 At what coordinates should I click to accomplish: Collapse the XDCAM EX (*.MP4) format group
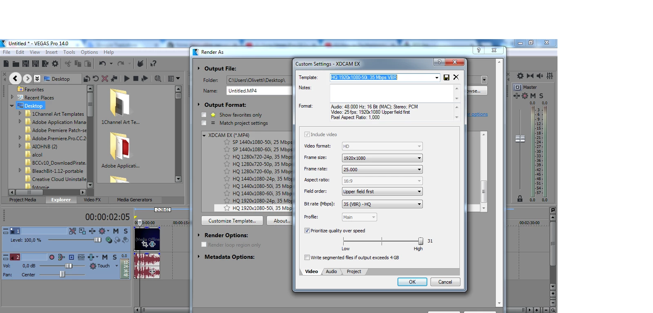tap(204, 135)
